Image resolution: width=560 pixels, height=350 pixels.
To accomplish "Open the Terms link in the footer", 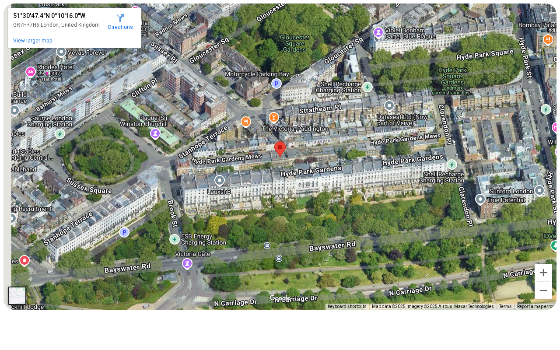I will pos(505,307).
